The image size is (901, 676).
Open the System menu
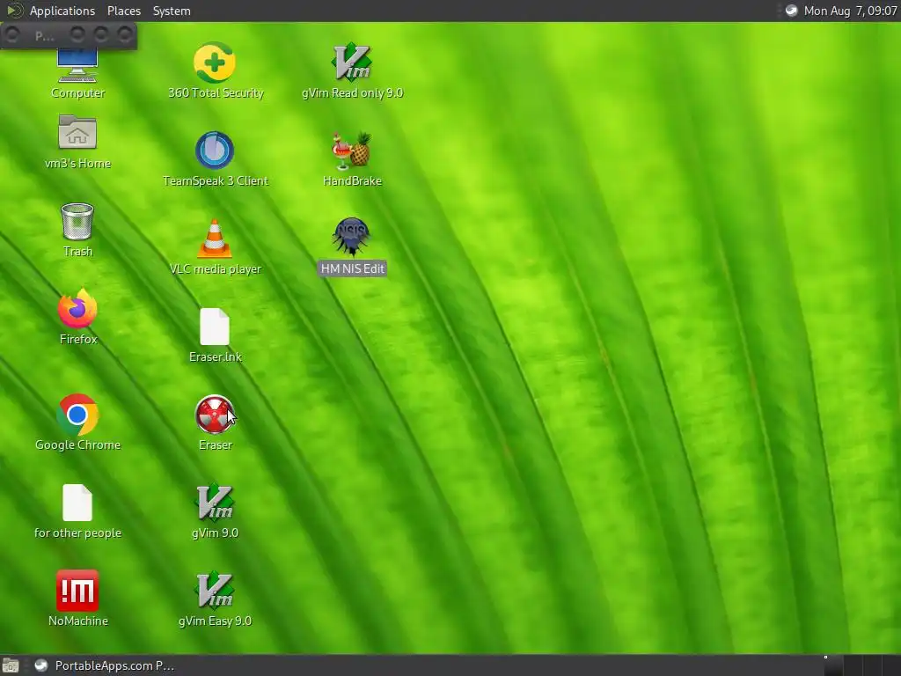[x=172, y=11]
